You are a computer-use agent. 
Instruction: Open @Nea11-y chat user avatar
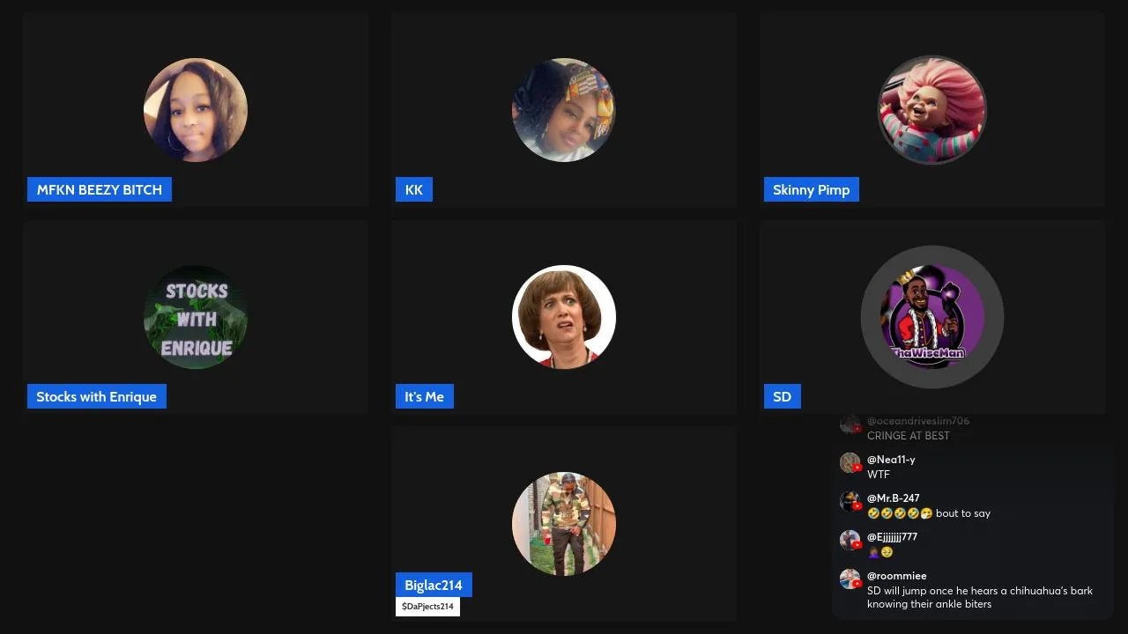point(850,462)
